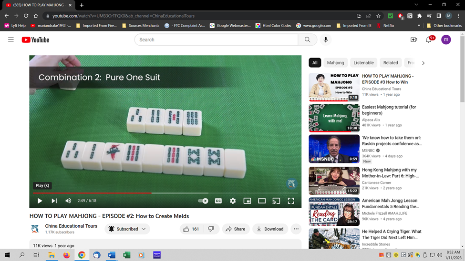Switch to theater mode
The width and height of the screenshot is (465, 261).
[262, 201]
